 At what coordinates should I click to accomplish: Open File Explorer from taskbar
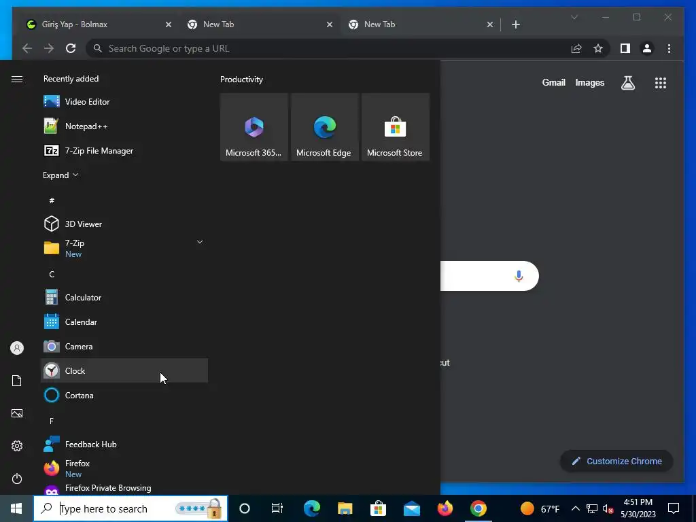point(345,508)
